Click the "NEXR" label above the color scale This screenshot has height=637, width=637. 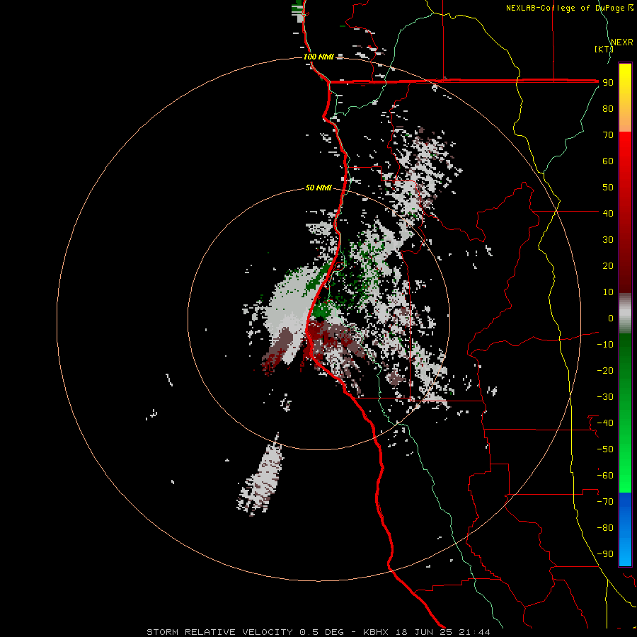point(622,42)
